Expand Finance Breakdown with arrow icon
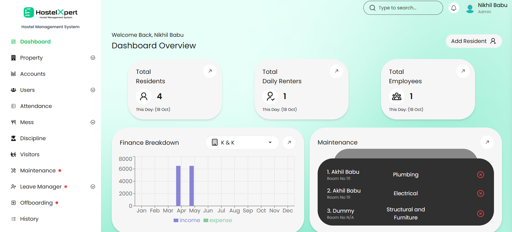The width and height of the screenshot is (512, 232). coord(289,143)
